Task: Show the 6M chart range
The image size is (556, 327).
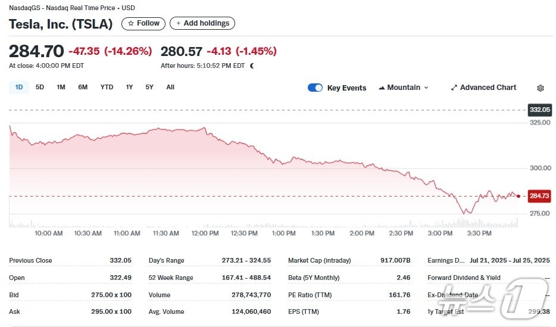Action: pos(83,87)
